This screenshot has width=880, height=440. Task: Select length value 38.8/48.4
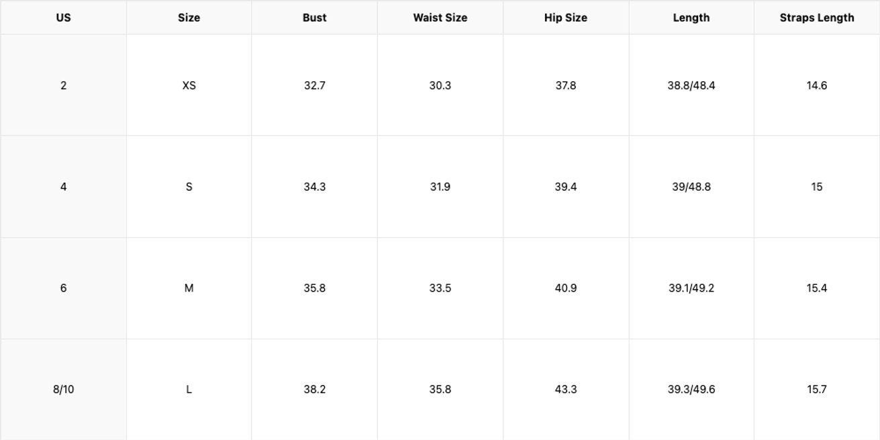[691, 86]
